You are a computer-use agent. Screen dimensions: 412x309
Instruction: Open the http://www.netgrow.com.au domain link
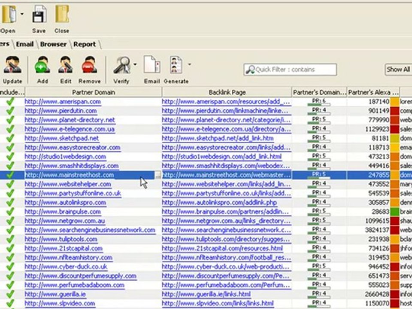pyautogui.click(x=65, y=221)
